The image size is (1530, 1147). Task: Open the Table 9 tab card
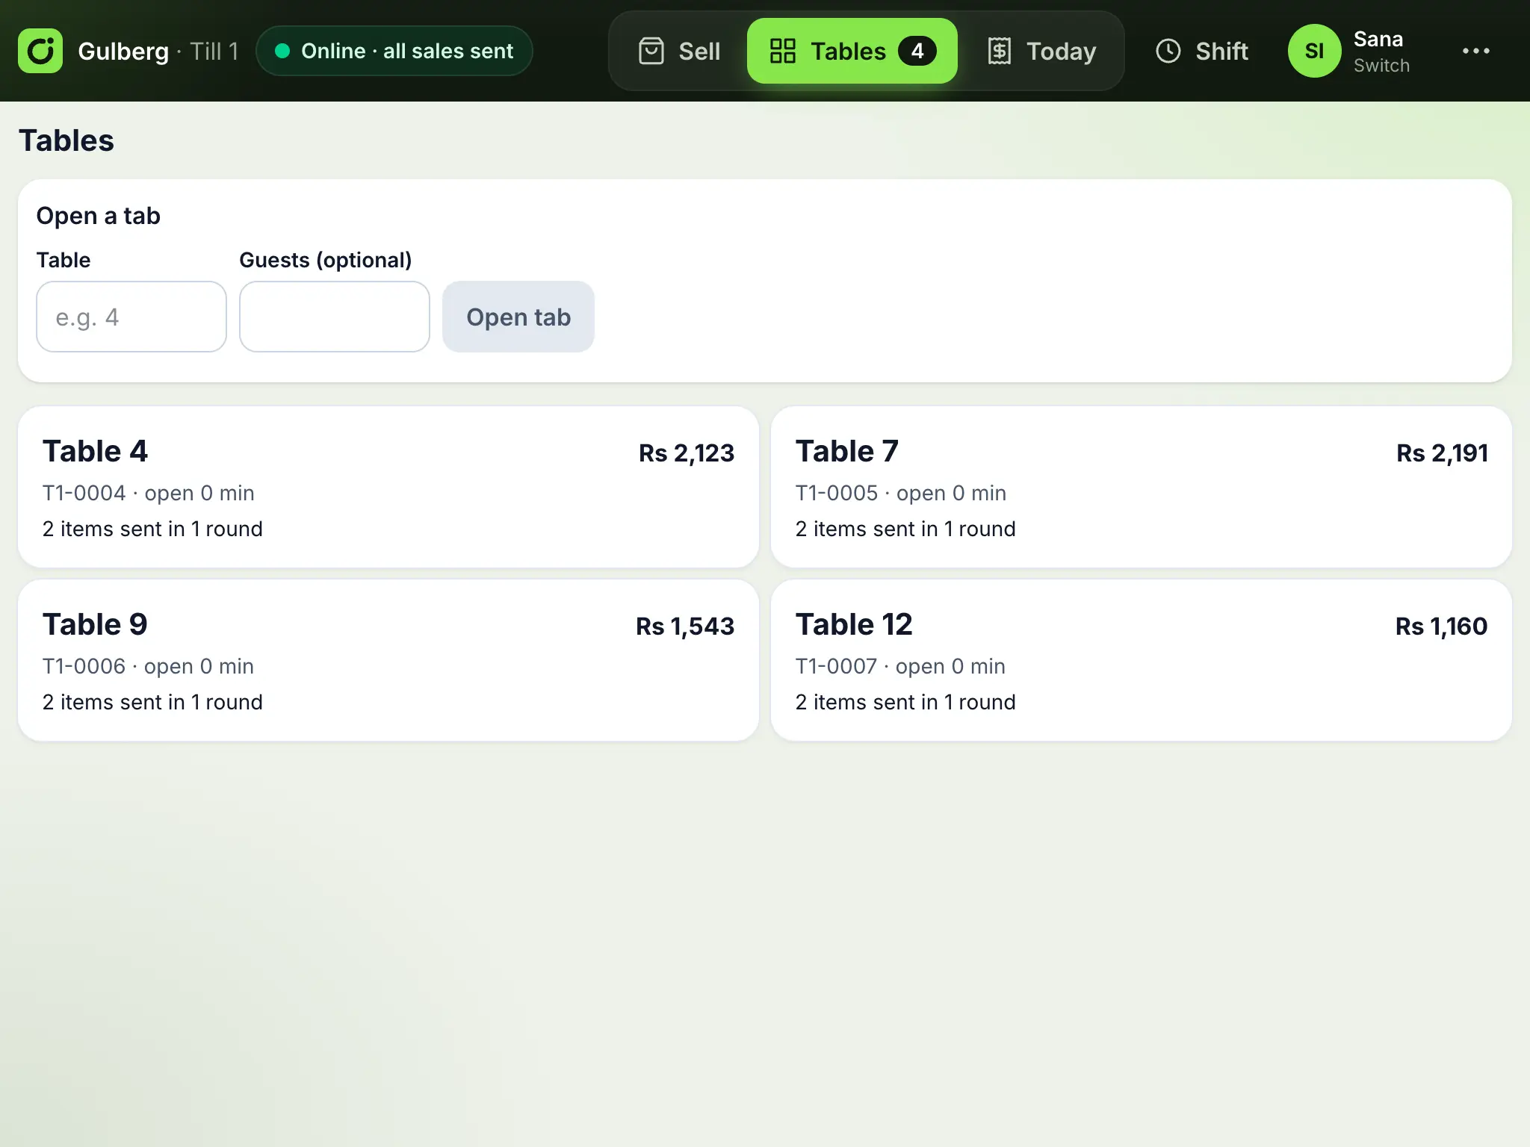point(388,660)
